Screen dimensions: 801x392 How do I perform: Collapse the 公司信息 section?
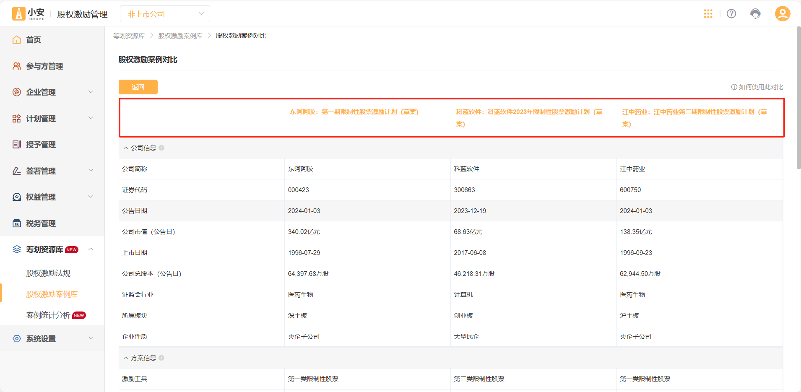(126, 148)
